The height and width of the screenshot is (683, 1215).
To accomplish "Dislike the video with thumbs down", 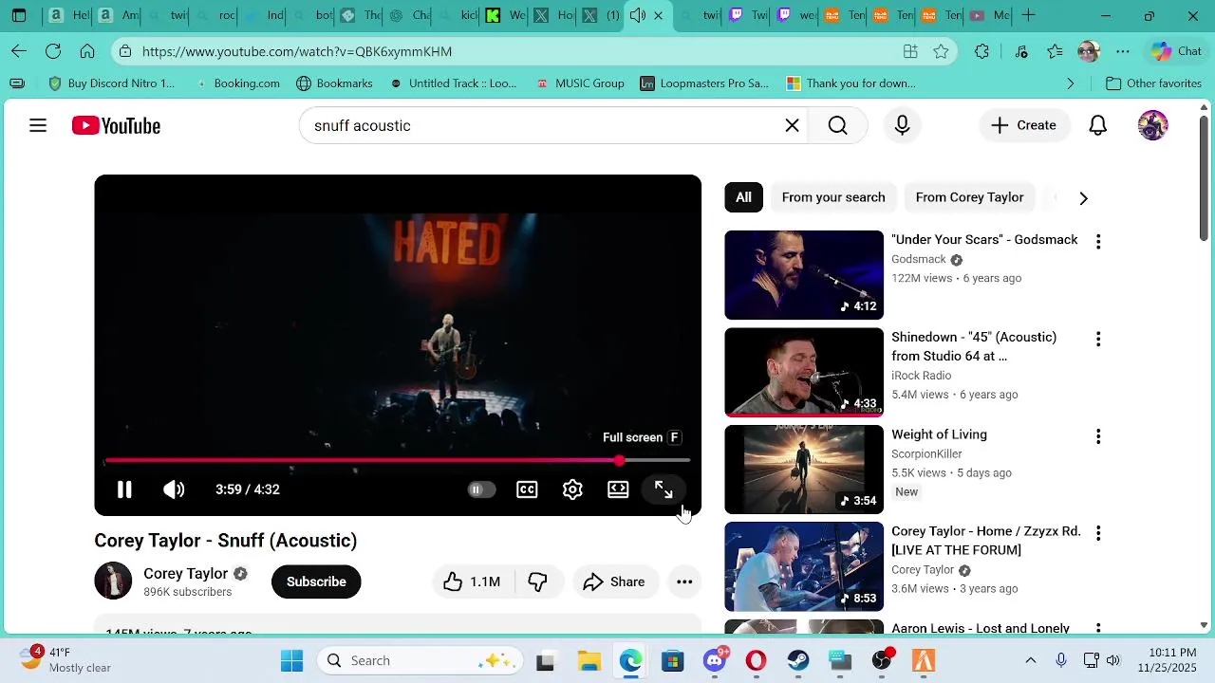I will (x=538, y=581).
